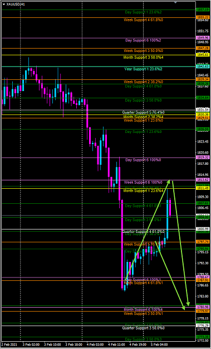Click the pink 1780.98 price tag
The width and height of the screenshot is (211, 349).
coord(202,307)
